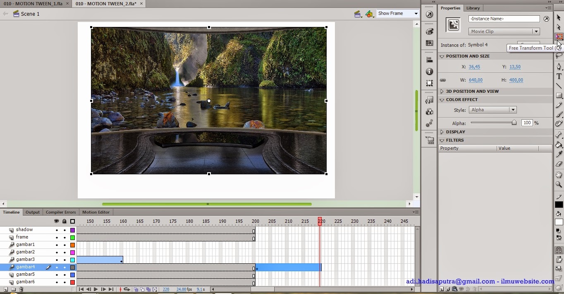
Task: Lock width and height link icon
Action: pyautogui.click(x=443, y=80)
